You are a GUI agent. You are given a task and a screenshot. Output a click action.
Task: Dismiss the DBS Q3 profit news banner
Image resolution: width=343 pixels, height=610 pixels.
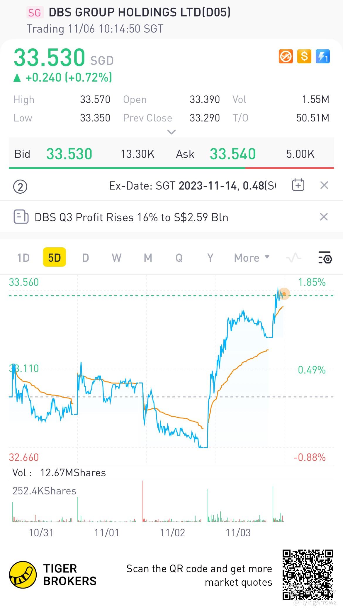click(324, 217)
